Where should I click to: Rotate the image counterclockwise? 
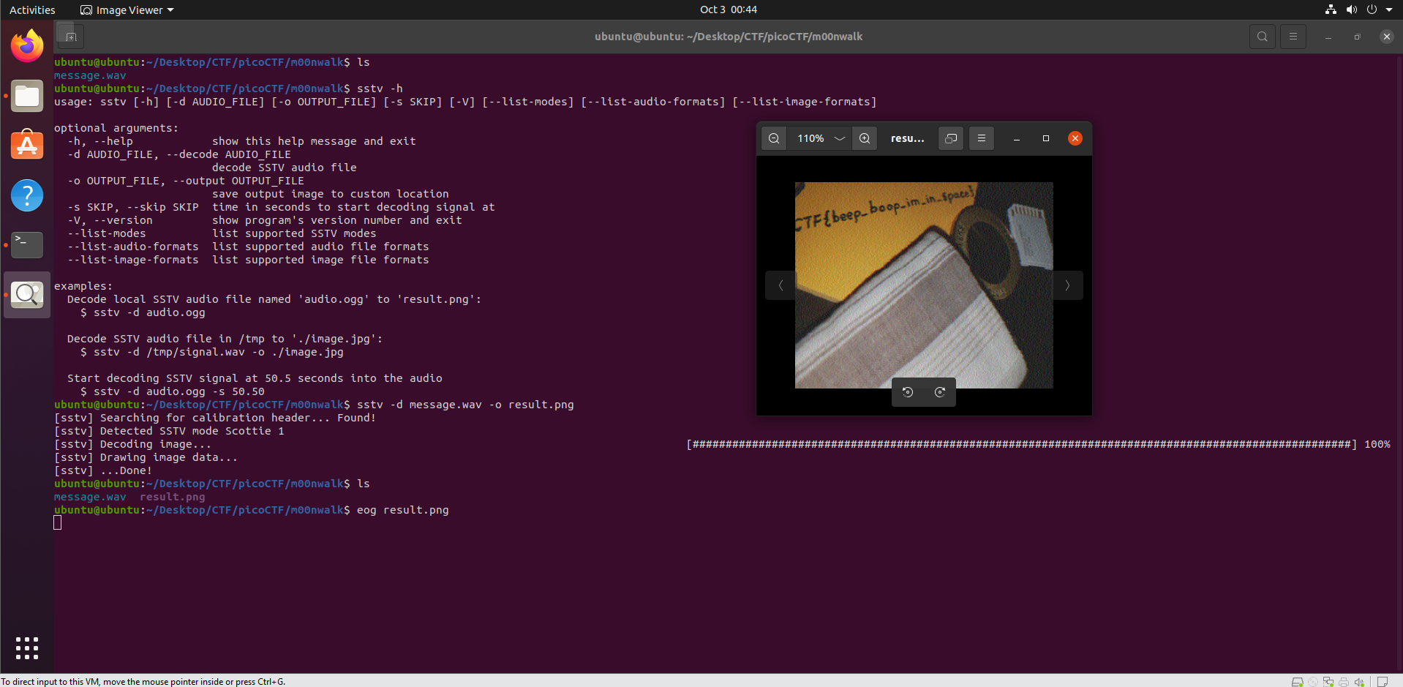[x=908, y=392]
